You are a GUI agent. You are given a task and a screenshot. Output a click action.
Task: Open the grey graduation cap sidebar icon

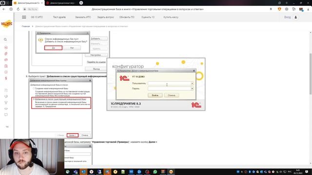pyautogui.click(x=6, y=109)
